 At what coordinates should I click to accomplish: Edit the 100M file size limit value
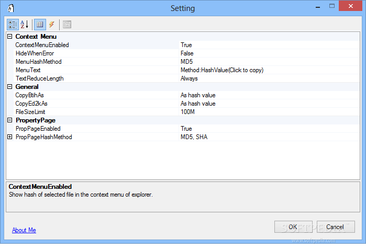(x=269, y=112)
